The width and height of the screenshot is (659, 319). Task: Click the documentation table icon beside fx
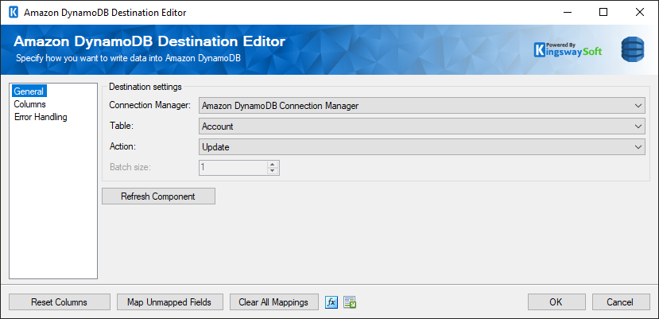coord(350,302)
